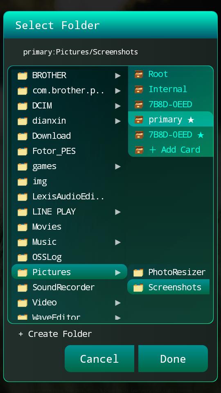Click the Download folder icon
The width and height of the screenshot is (221, 393).
point(22,136)
